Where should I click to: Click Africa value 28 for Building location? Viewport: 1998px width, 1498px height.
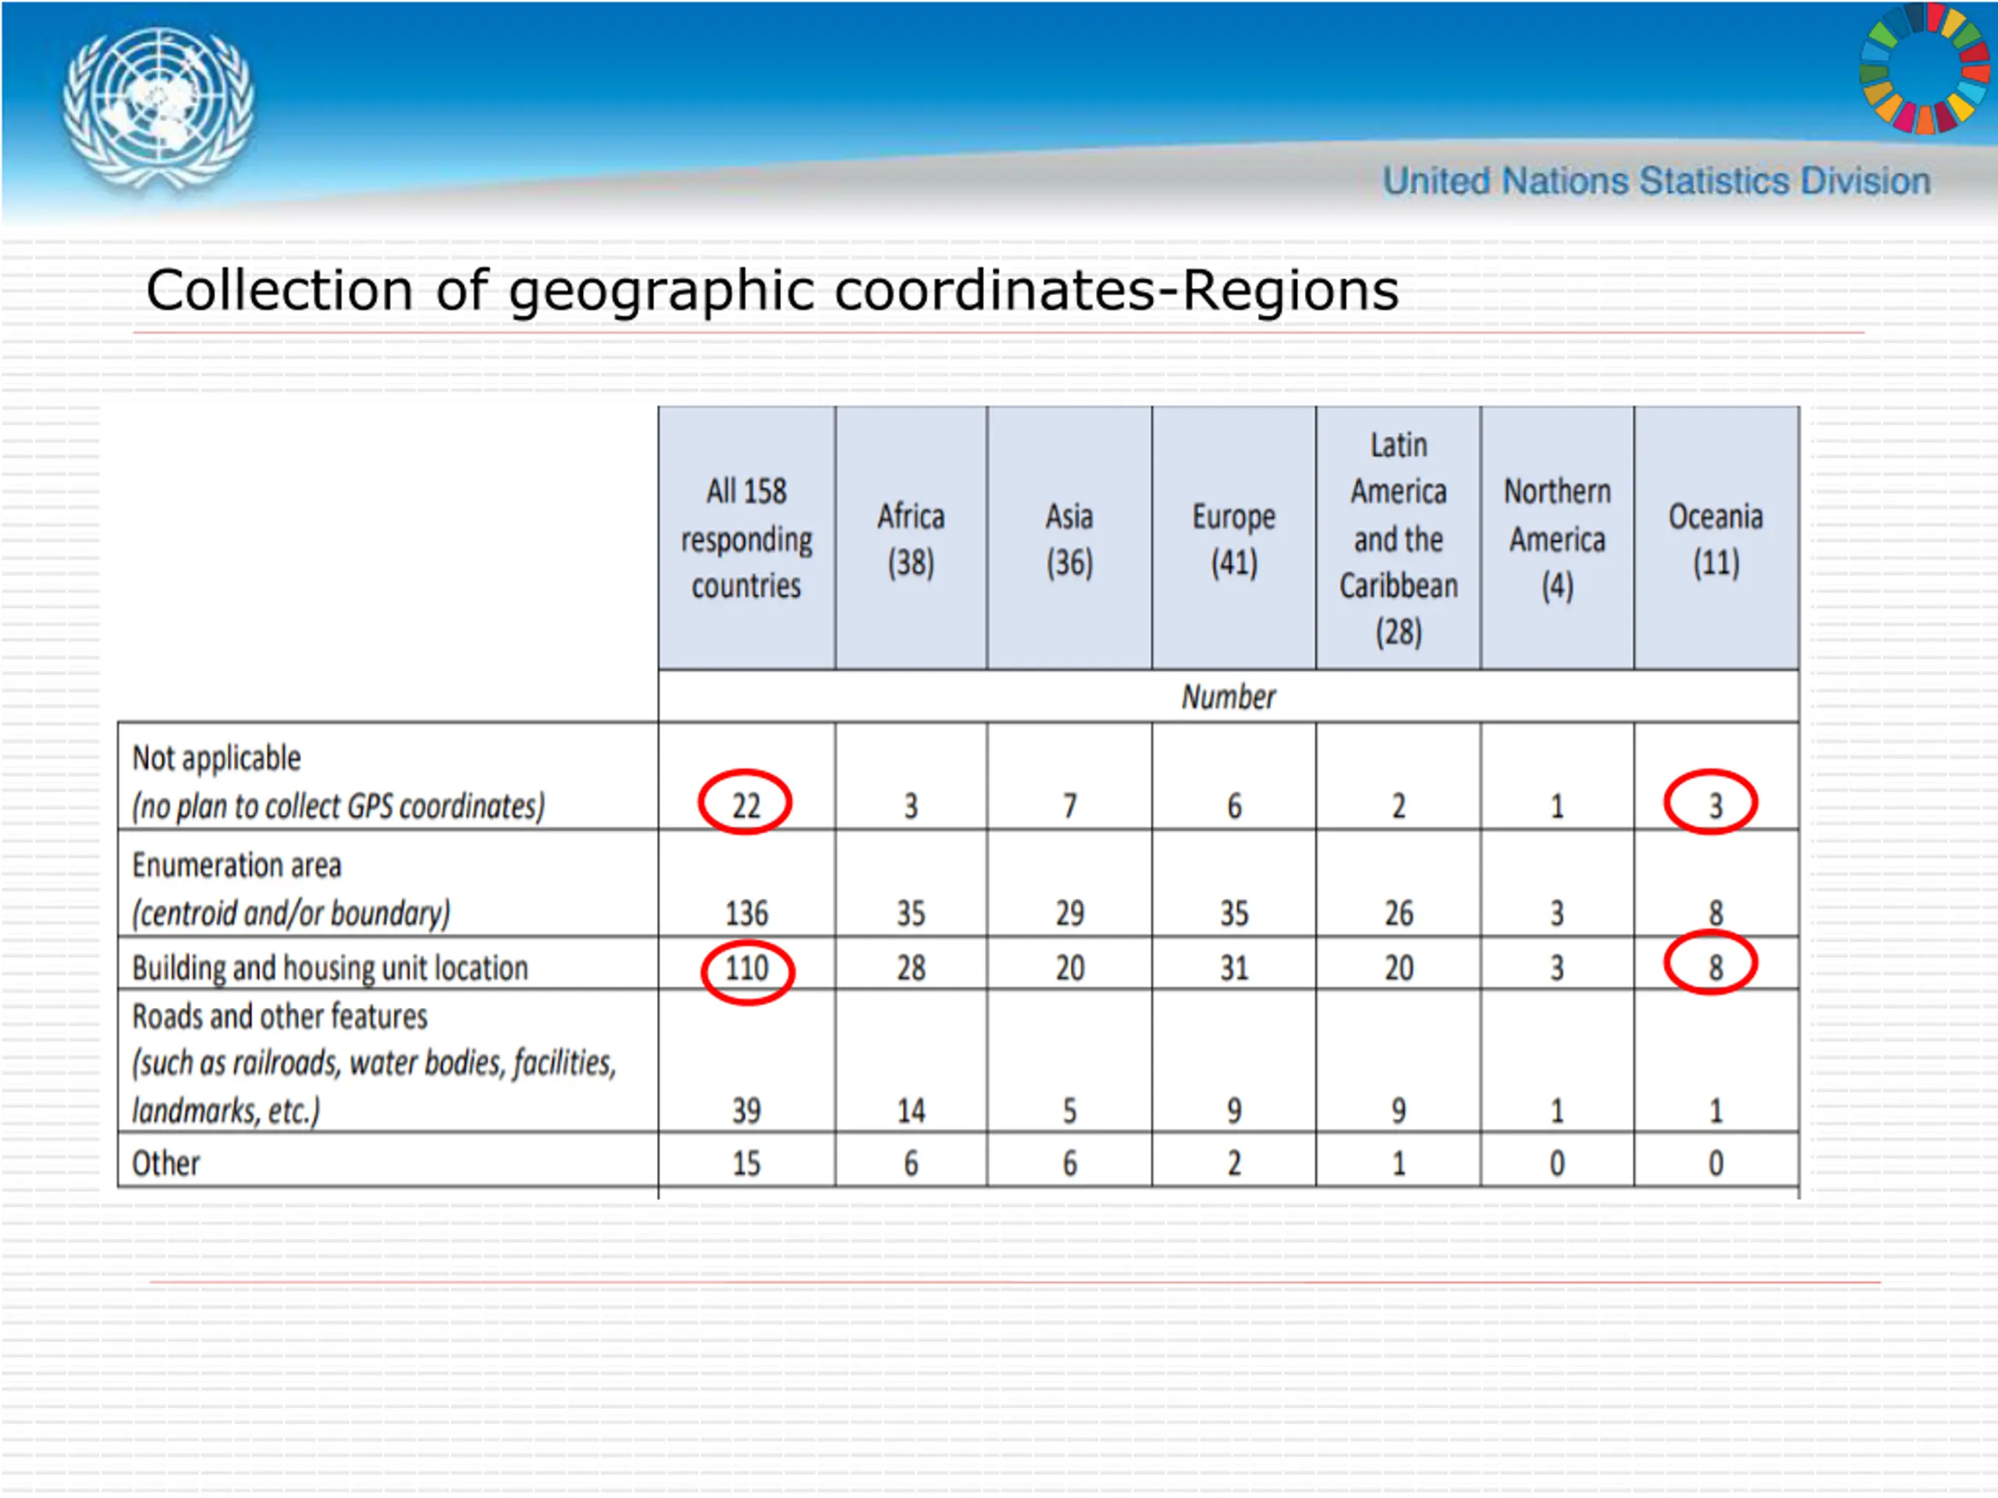(911, 968)
